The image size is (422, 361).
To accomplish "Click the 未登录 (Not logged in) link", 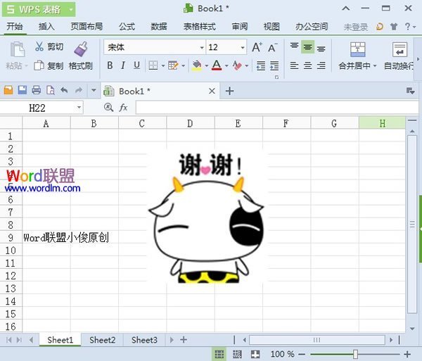I will (x=355, y=27).
